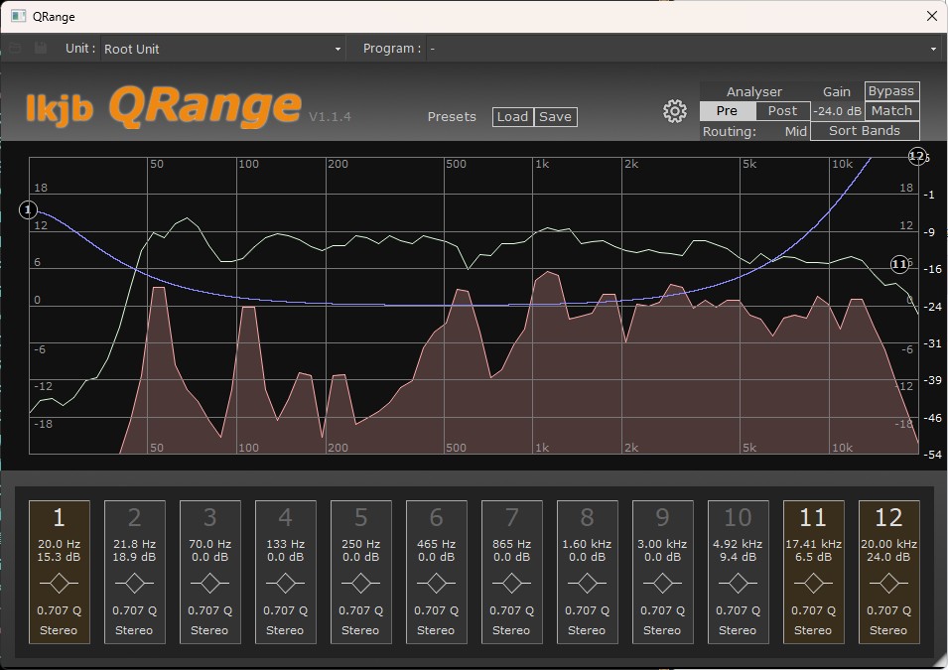Click the Sort Bands button
The height and width of the screenshot is (670, 948).
click(864, 131)
